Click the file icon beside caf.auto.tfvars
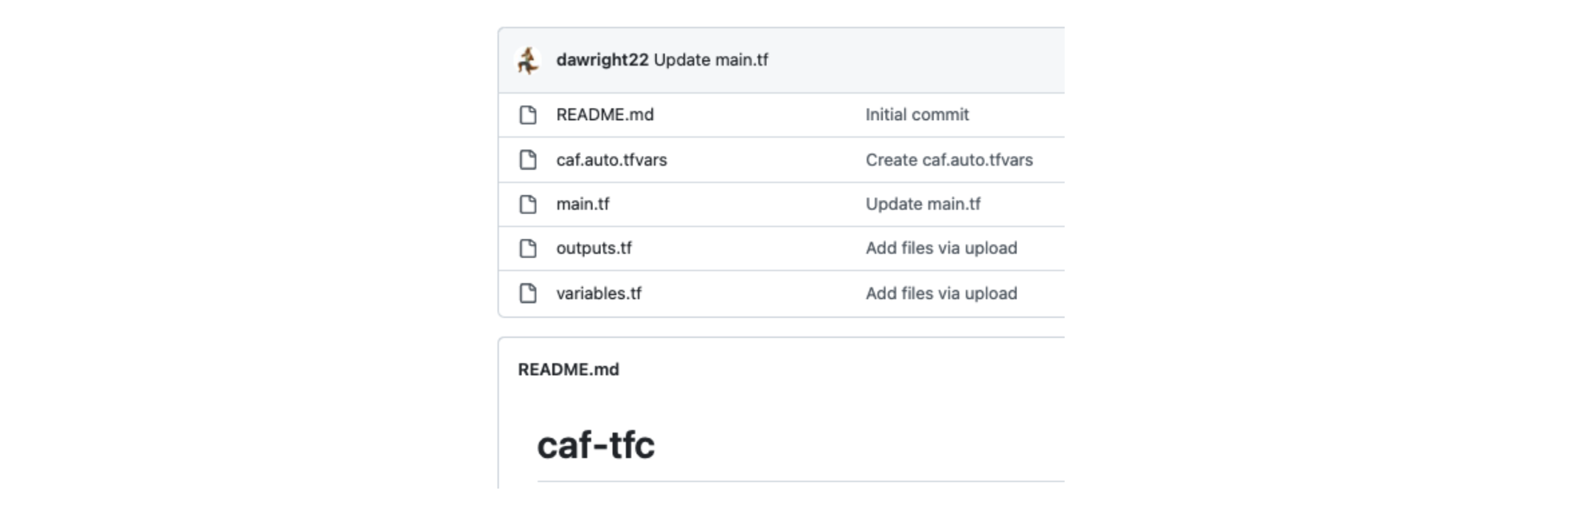Viewport: 1592px width, 519px height. 528,160
